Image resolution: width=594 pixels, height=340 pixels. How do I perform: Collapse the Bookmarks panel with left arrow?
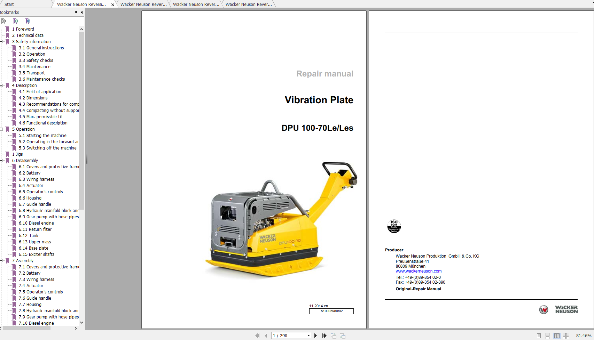[82, 12]
